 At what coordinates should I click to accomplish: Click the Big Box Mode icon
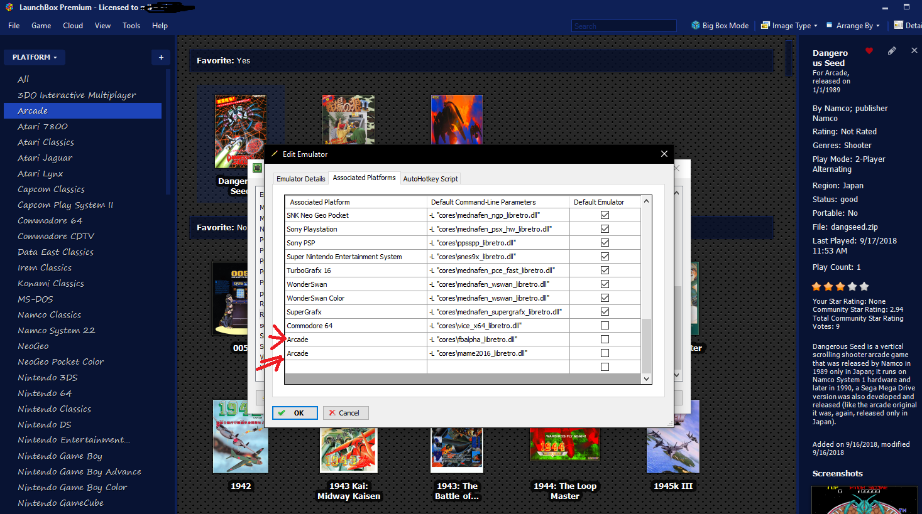695,25
